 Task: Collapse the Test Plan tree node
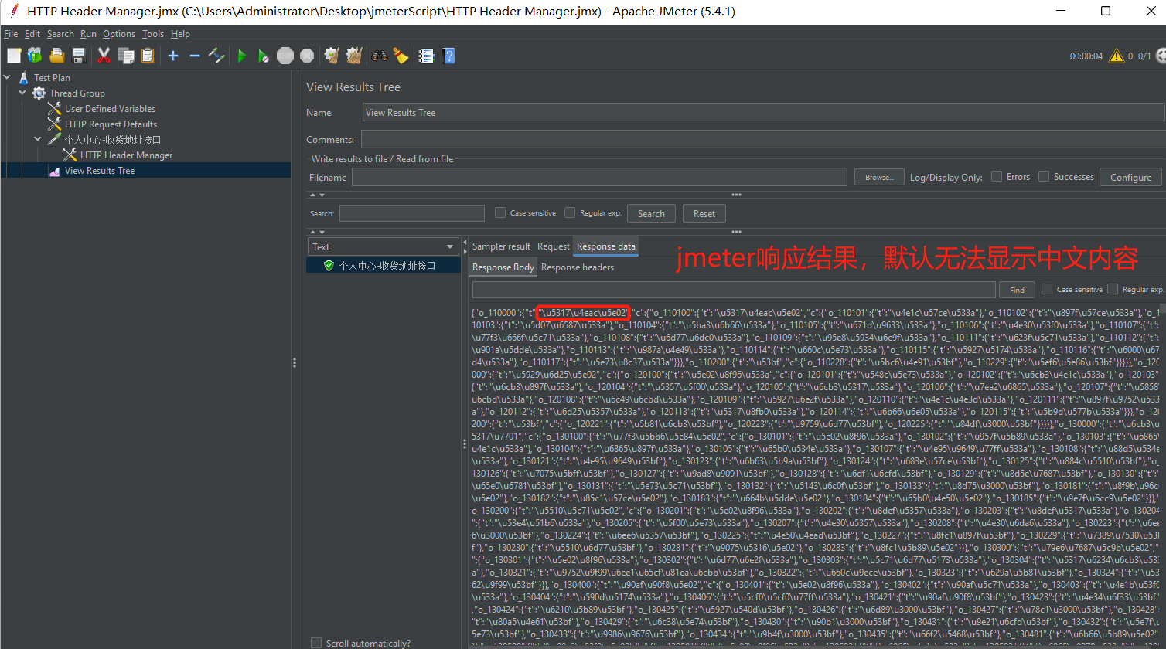(8, 77)
